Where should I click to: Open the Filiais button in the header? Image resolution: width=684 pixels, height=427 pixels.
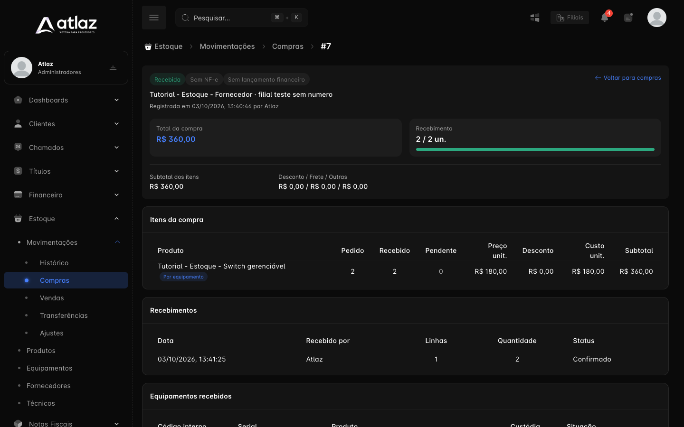570,18
